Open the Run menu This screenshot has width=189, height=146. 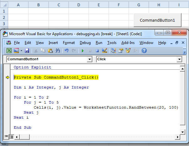point(99,43)
